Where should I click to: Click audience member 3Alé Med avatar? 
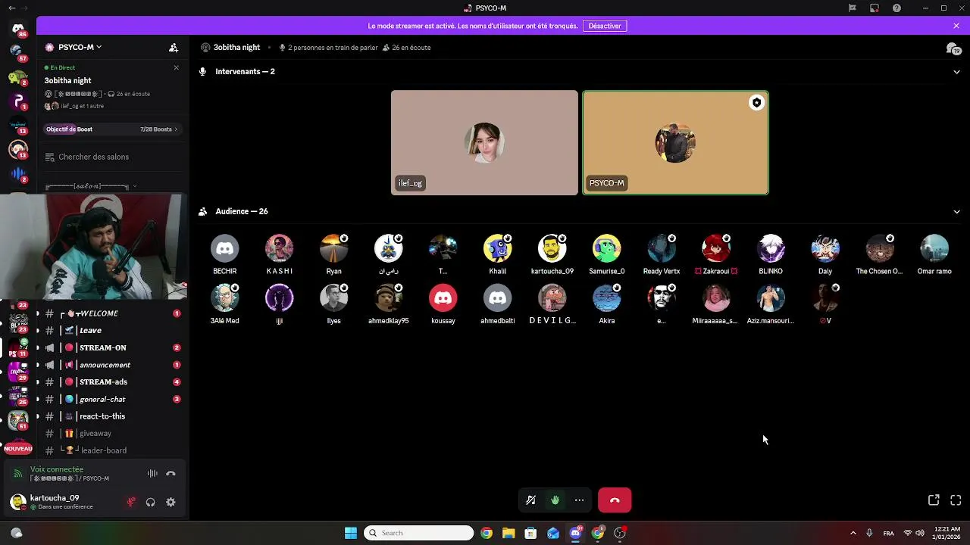click(225, 298)
